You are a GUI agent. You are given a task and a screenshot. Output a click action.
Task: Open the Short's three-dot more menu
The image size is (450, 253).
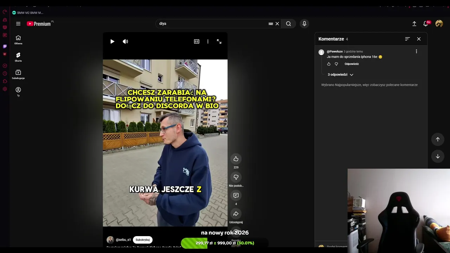tap(208, 41)
